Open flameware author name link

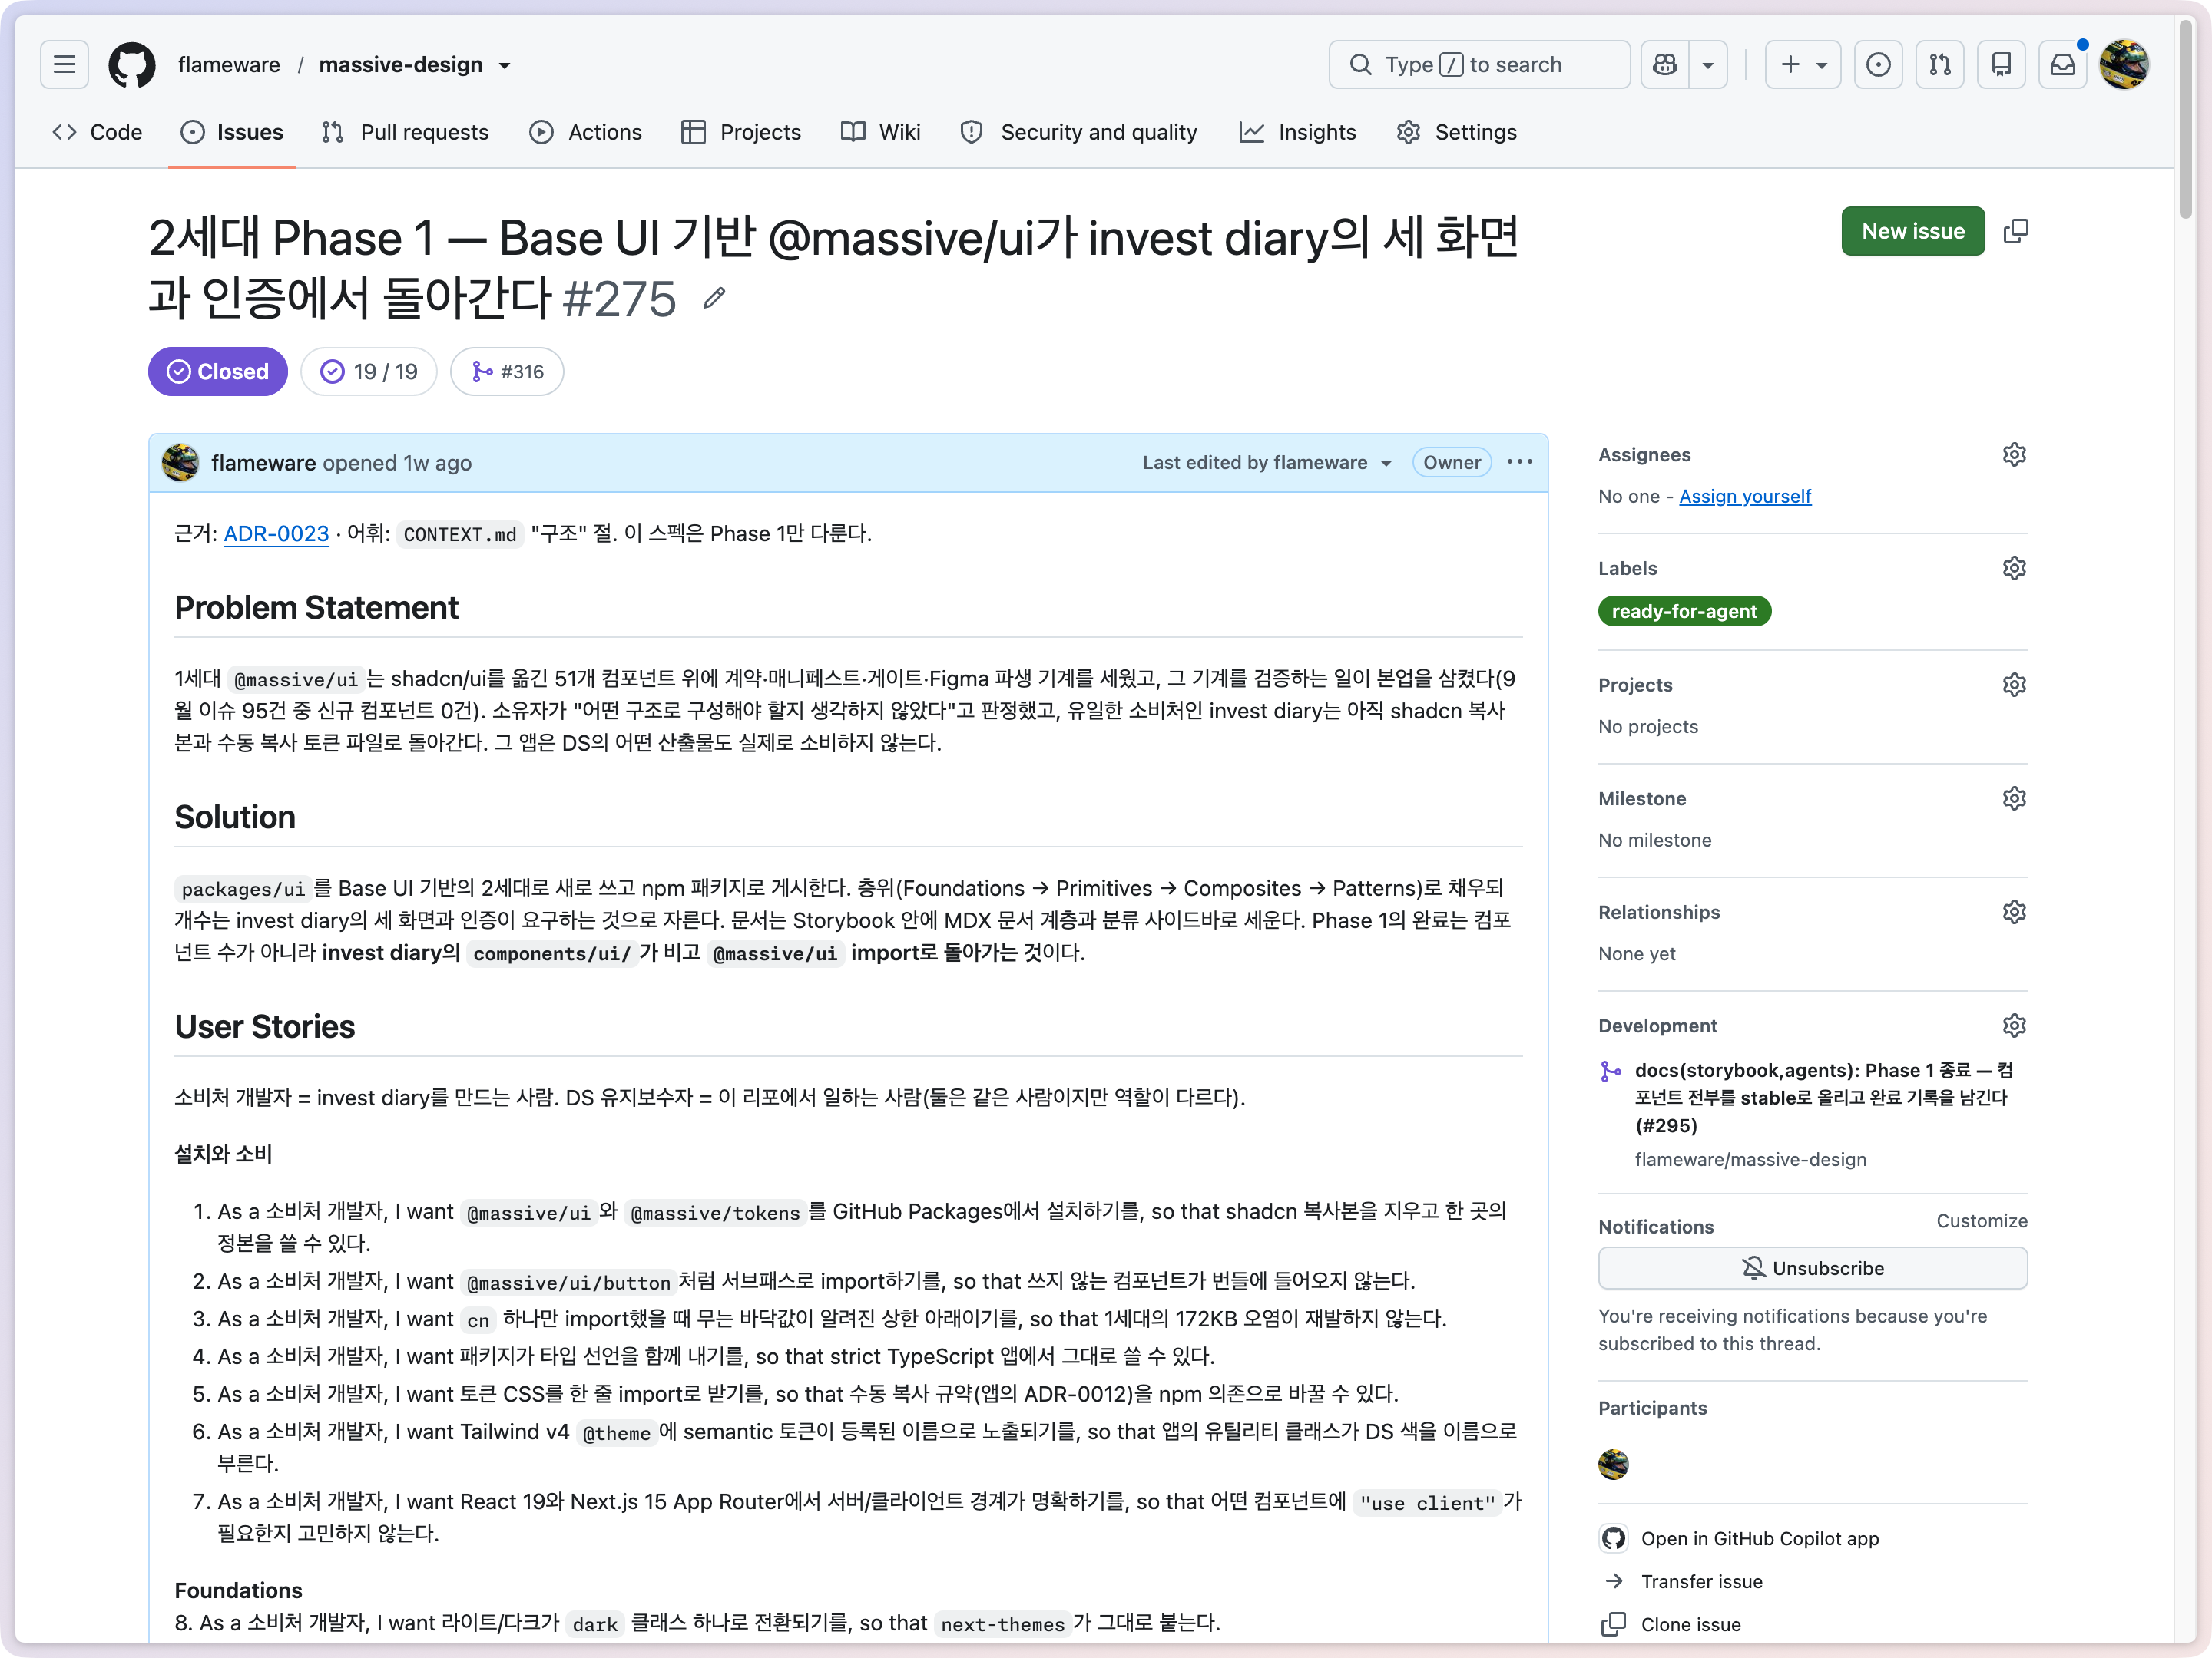[263, 463]
